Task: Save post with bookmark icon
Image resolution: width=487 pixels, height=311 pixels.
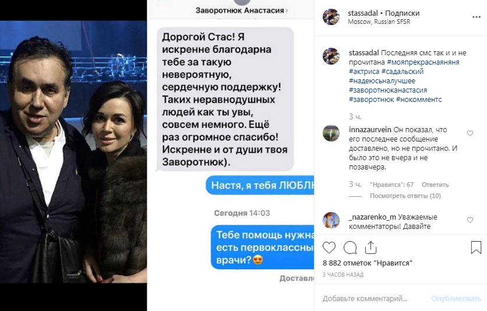Action: [476, 248]
